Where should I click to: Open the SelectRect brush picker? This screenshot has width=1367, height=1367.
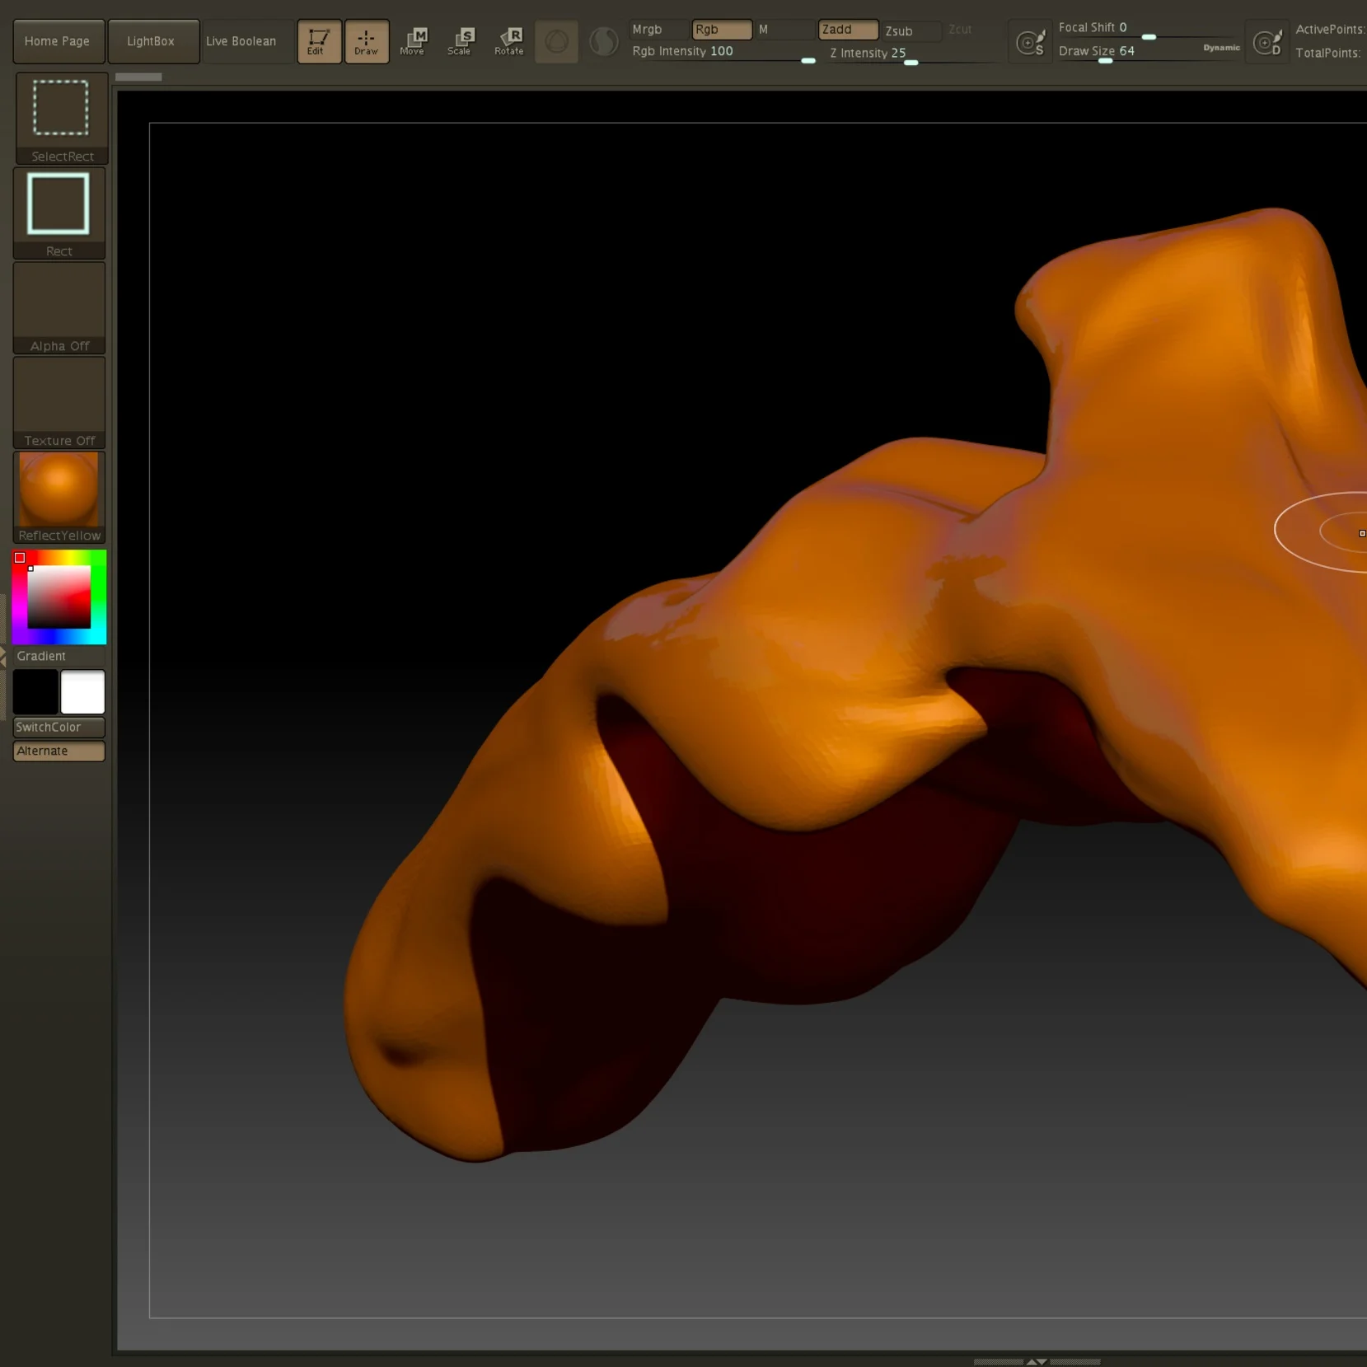[62, 118]
